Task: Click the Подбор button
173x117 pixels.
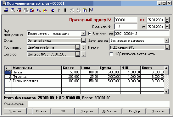Action: point(134,111)
